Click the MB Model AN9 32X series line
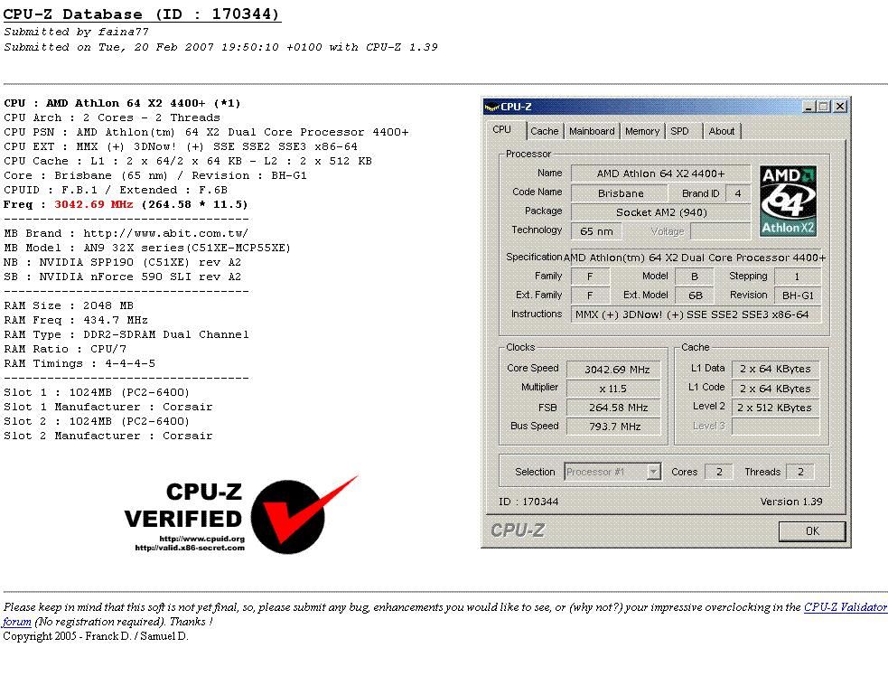Screen dimensions: 888x685 146,248
